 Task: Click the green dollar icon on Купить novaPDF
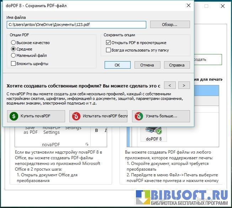tap(13, 116)
